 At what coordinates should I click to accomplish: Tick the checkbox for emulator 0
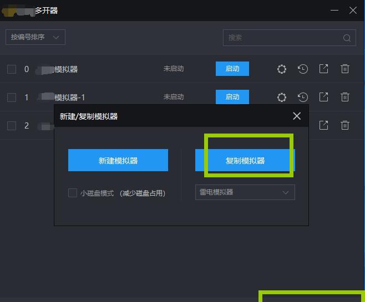point(12,69)
